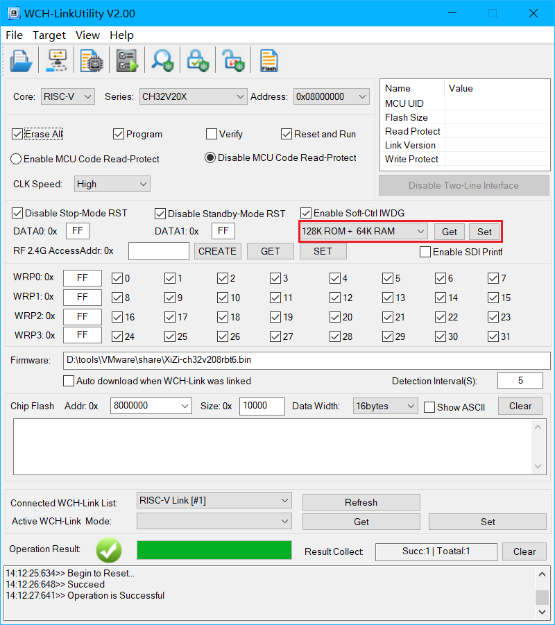Click the Size 10000 input field
The image size is (555, 625).
point(262,406)
